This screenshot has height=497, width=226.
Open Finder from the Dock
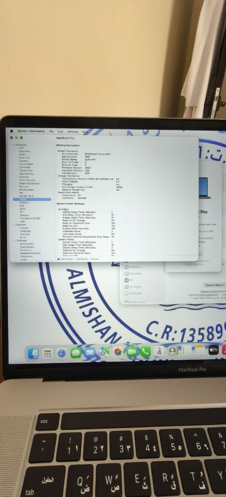click(33, 354)
